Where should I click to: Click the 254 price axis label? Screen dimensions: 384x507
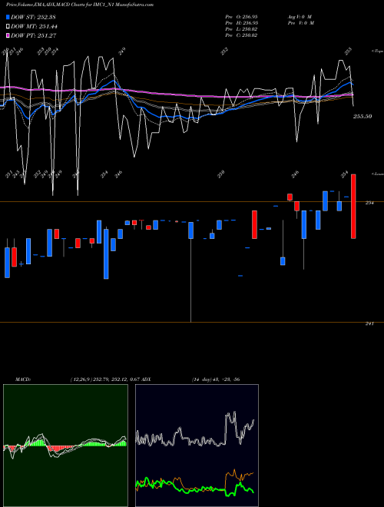click(x=369, y=203)
